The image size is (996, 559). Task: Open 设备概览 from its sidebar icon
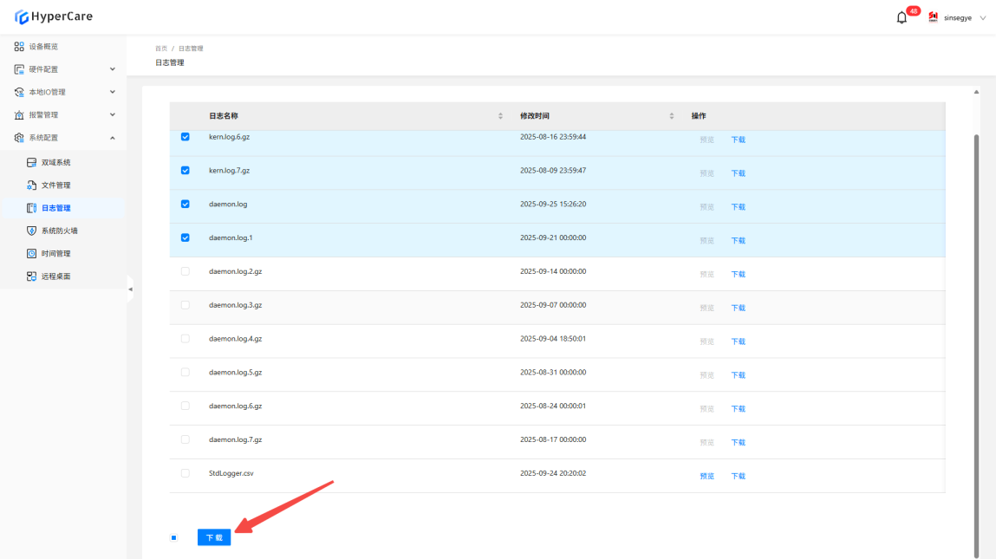pos(19,47)
